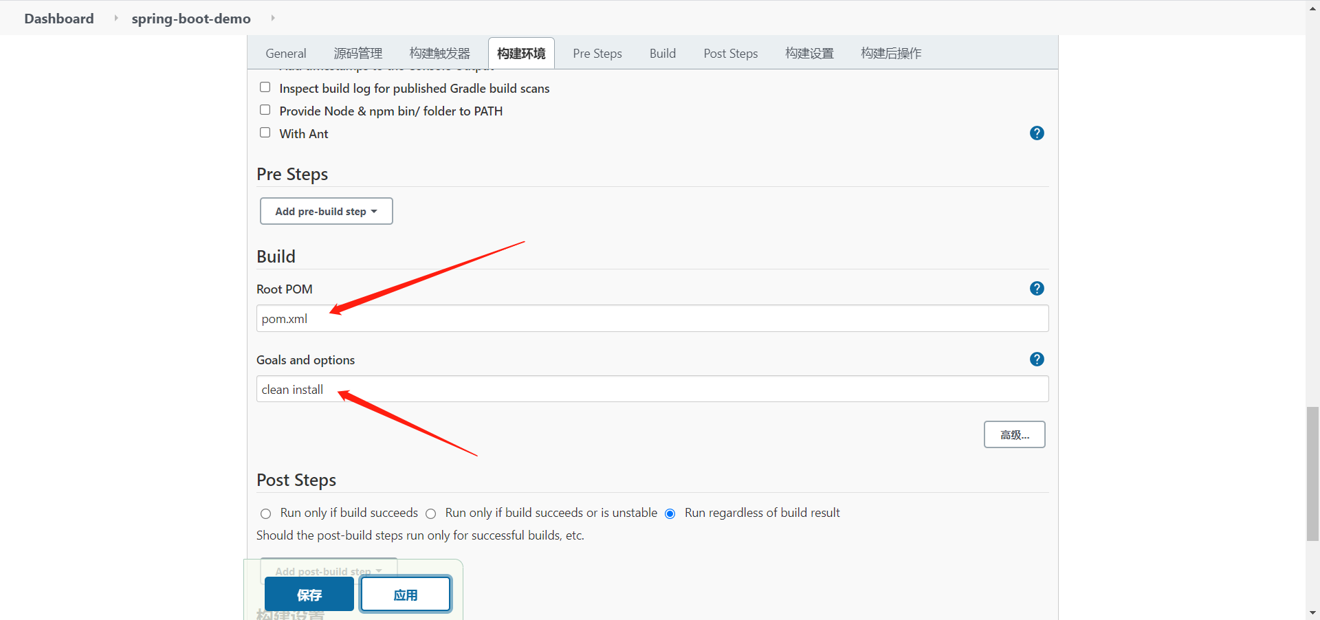Select Run regardless of build result
1320x620 pixels.
point(670,513)
